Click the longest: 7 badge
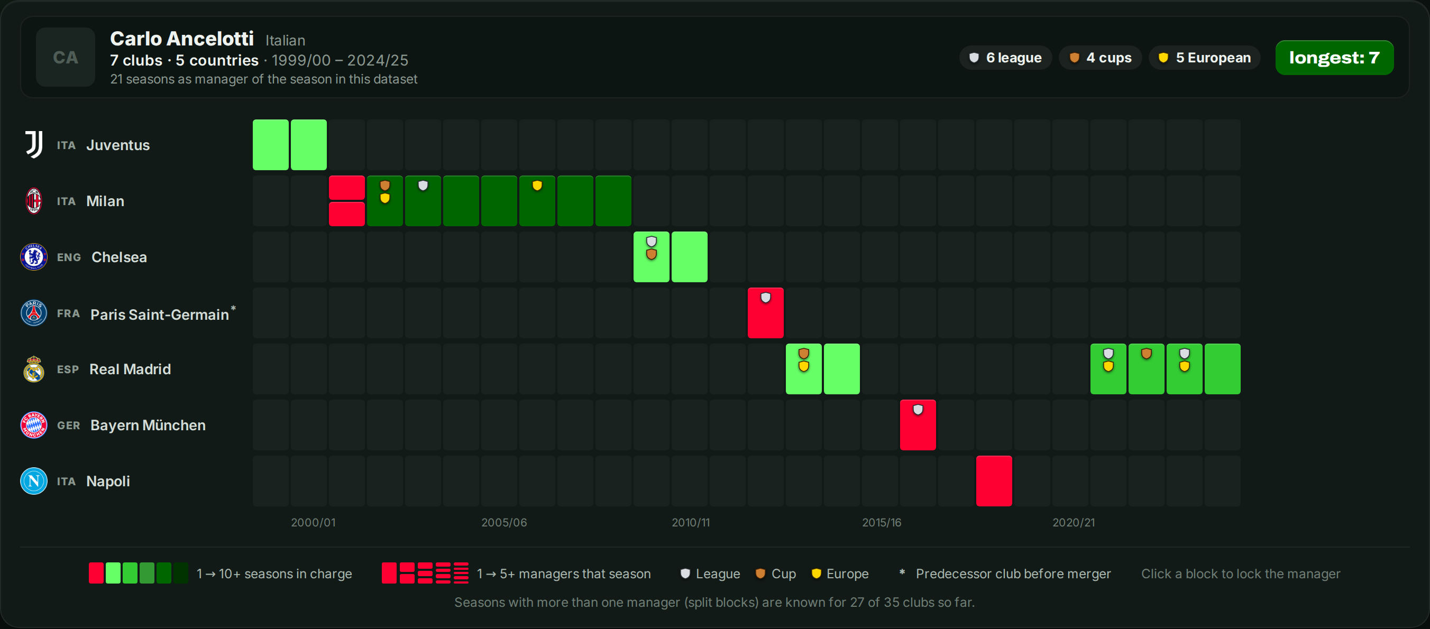 [1334, 58]
